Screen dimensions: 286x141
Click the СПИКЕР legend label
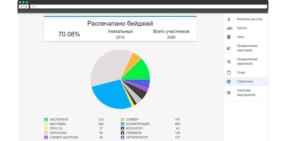[132, 120]
